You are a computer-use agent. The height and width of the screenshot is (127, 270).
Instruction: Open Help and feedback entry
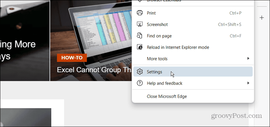tap(193, 83)
